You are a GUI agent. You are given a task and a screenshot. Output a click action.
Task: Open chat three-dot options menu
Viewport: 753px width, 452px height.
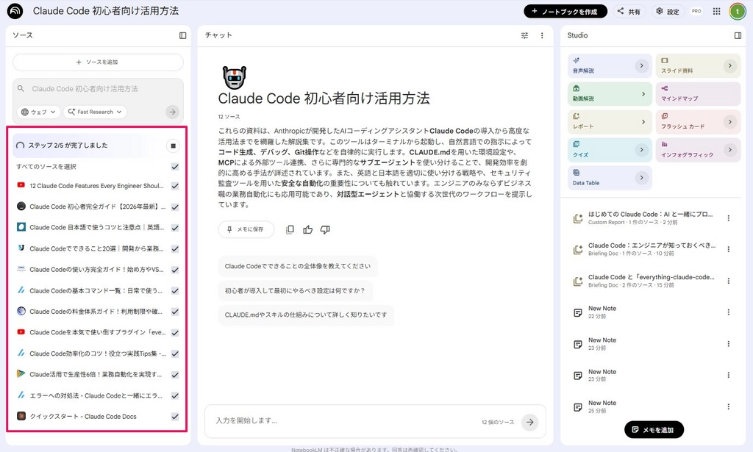[x=542, y=35]
